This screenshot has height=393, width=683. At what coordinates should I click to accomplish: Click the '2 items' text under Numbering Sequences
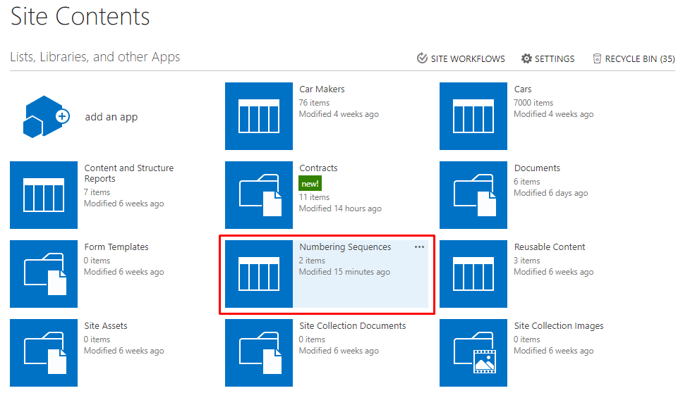[312, 261]
